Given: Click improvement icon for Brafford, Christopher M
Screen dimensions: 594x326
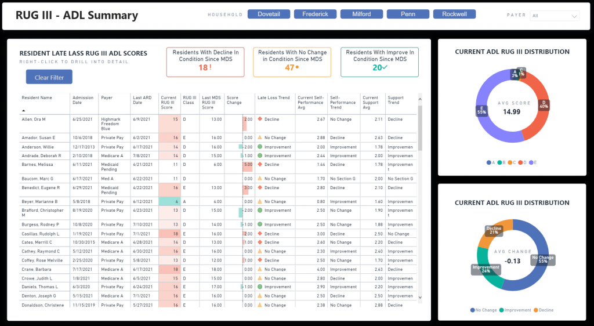Looking at the screenshot, I should pyautogui.click(x=260, y=210).
